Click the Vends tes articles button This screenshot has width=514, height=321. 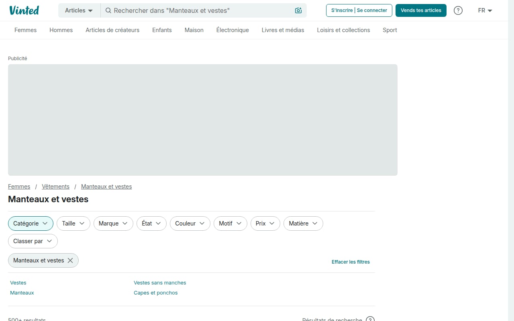(421, 10)
